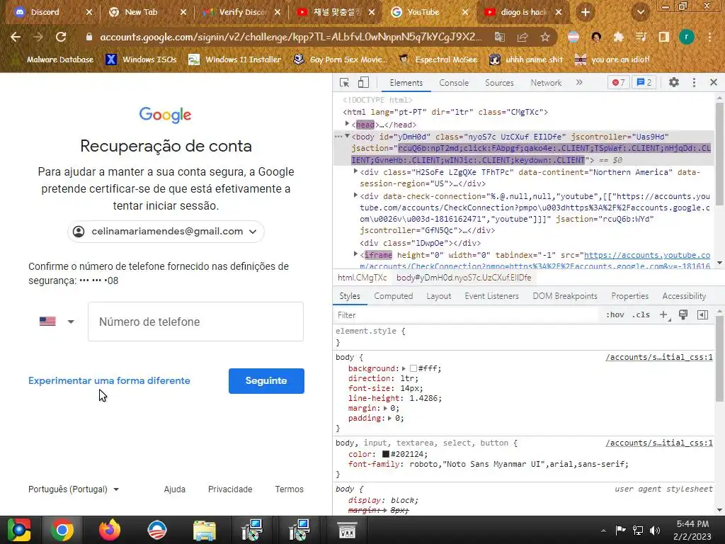The image size is (725, 544).
Task: Toggle .cls element classes panel
Action: coord(641,315)
